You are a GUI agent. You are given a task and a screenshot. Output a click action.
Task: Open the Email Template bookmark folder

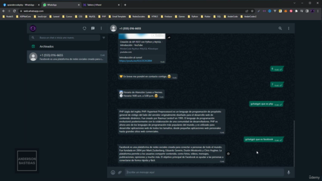pos(117,17)
